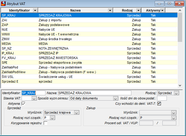Select the MEDIA identifier cell
This screenshot has height=136, width=186.
coord(6,44)
